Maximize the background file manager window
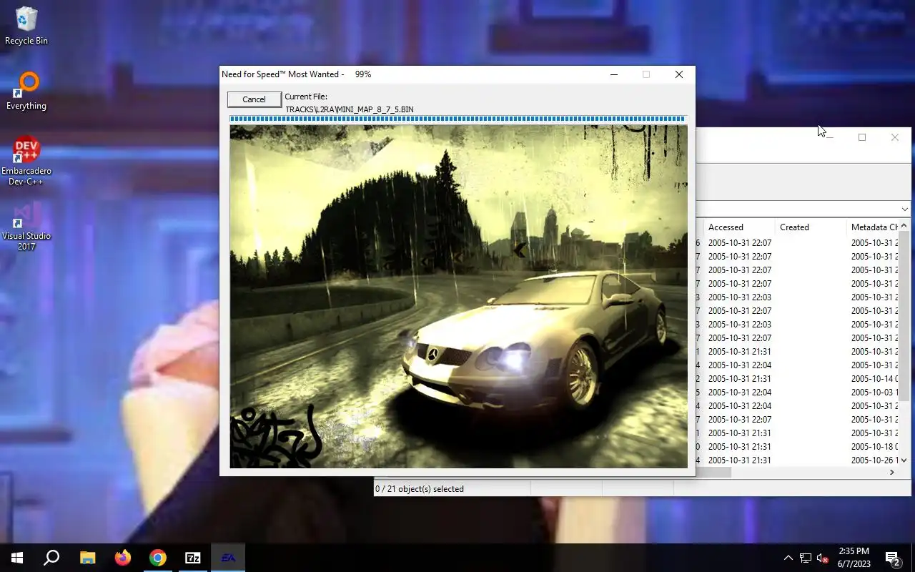Image resolution: width=915 pixels, height=572 pixels. click(x=862, y=137)
